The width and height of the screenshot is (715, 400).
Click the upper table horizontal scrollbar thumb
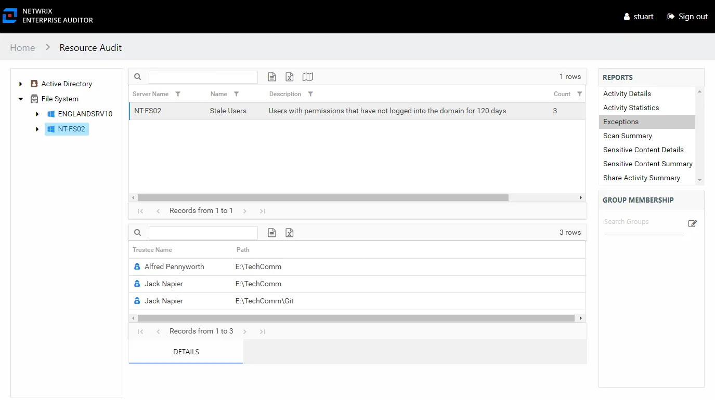point(323,198)
